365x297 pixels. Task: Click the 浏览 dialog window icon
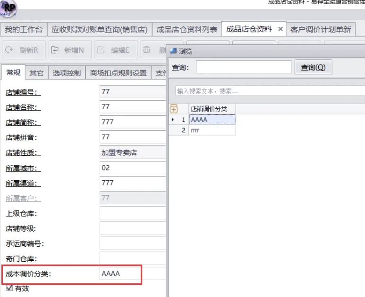173,51
